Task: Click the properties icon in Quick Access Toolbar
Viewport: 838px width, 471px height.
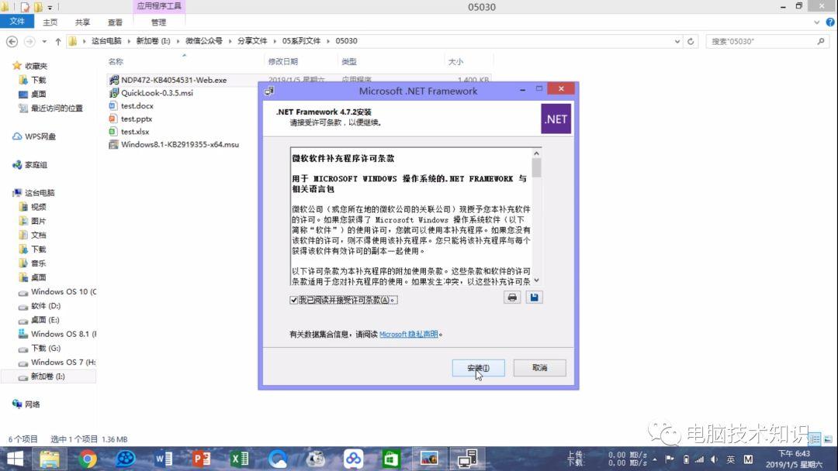Action: point(25,7)
